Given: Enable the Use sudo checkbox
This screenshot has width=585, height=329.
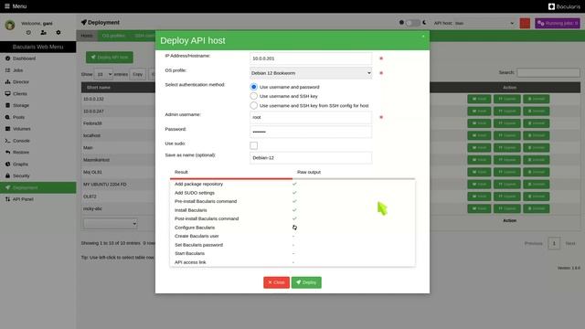Looking at the screenshot, I should (254, 145).
